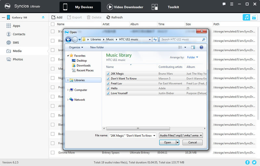This screenshot has height=166, width=260.
Task: Select Desktop under Favorites
Action: 79,61
